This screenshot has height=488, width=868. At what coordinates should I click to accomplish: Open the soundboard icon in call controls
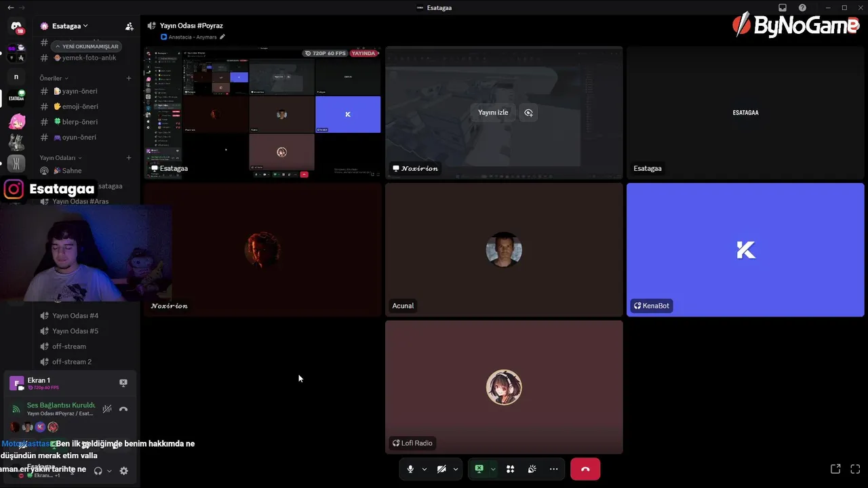coord(532,469)
